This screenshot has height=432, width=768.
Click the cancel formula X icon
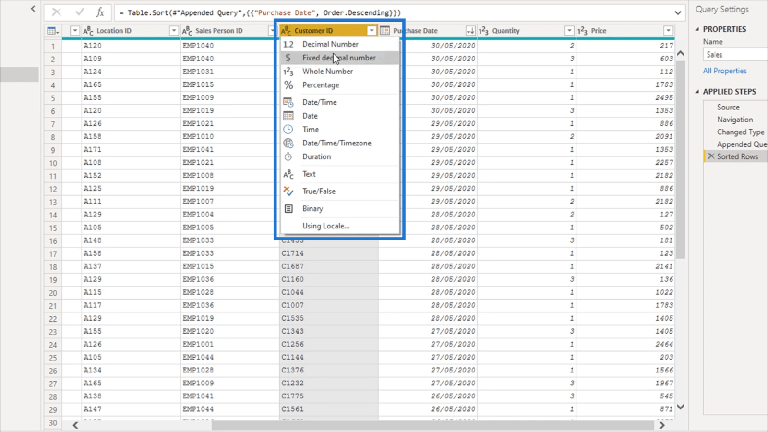pyautogui.click(x=56, y=12)
